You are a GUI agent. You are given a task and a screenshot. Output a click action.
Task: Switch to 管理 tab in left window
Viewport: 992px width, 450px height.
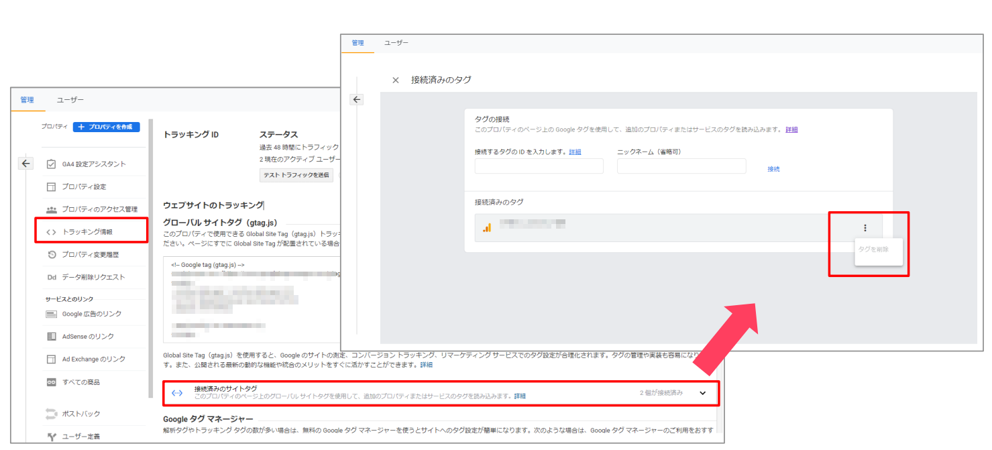coord(27,100)
